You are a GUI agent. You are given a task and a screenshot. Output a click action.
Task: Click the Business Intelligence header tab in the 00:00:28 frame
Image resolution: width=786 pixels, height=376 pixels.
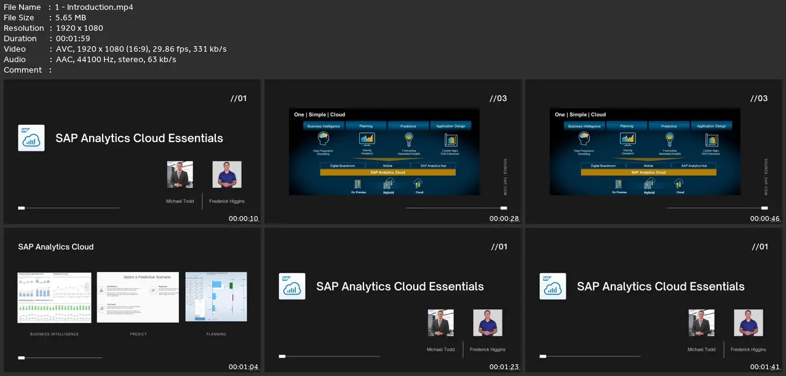(x=324, y=126)
